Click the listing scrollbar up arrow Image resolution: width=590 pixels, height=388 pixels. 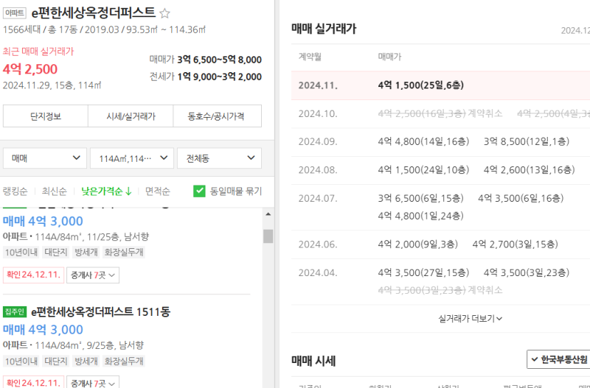268,214
